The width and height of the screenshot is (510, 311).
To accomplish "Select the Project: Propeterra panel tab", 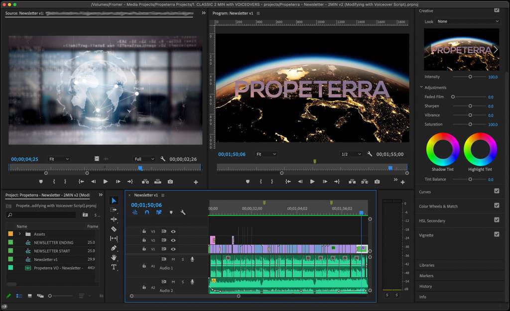I will pos(47,195).
